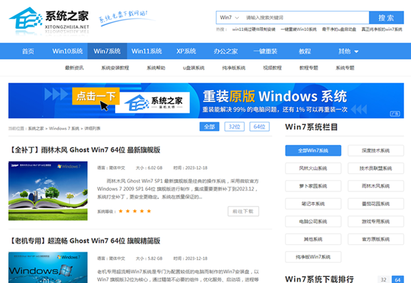This screenshot has height=283, width=411.
Task: Open Windows 7 系统 breadcrumb link
Action: (64, 129)
